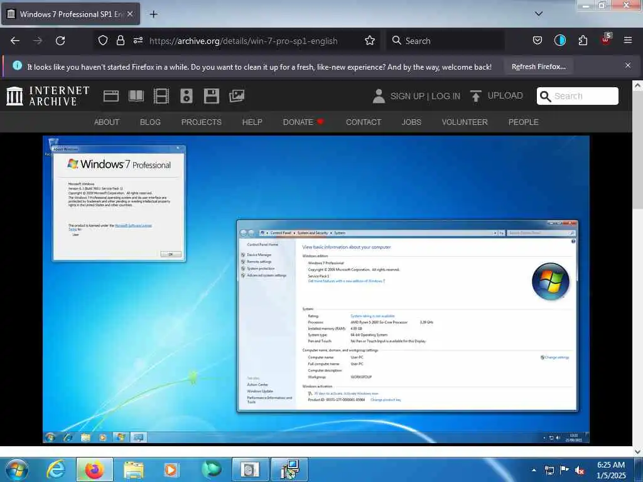Screen dimensions: 643x482
Task: Click the UPLOAD button
Action: [x=497, y=96]
